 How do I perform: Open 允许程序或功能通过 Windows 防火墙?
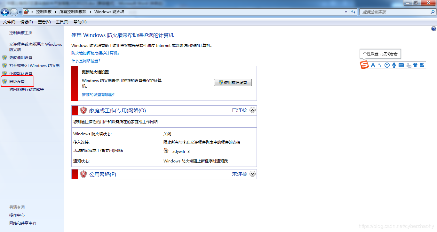coord(36,47)
